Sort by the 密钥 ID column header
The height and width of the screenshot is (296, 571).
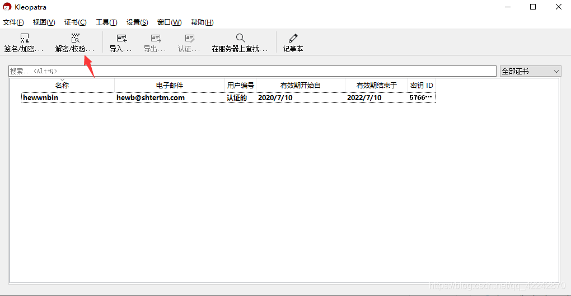click(422, 85)
